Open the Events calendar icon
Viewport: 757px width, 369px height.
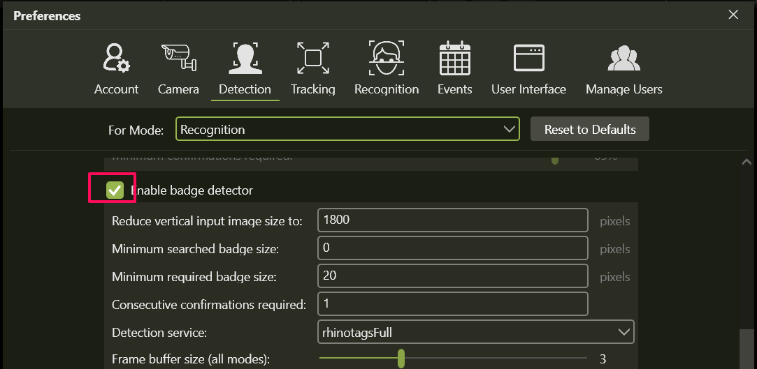point(454,59)
